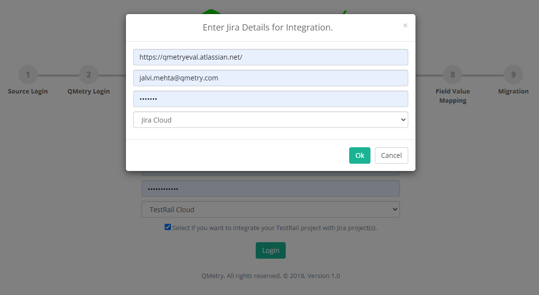Click the Source Login step label

(x=28, y=91)
